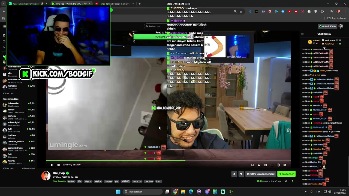Select the Arabic tag
Image resolution: width=349 pixels, height=196 pixels.
click(x=71, y=181)
